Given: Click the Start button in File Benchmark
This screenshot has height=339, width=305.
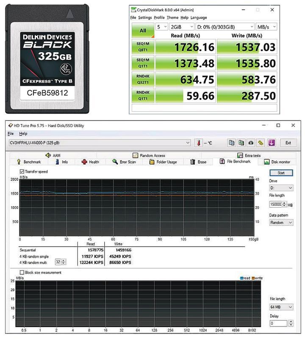Looking at the screenshot, I should (x=281, y=173).
